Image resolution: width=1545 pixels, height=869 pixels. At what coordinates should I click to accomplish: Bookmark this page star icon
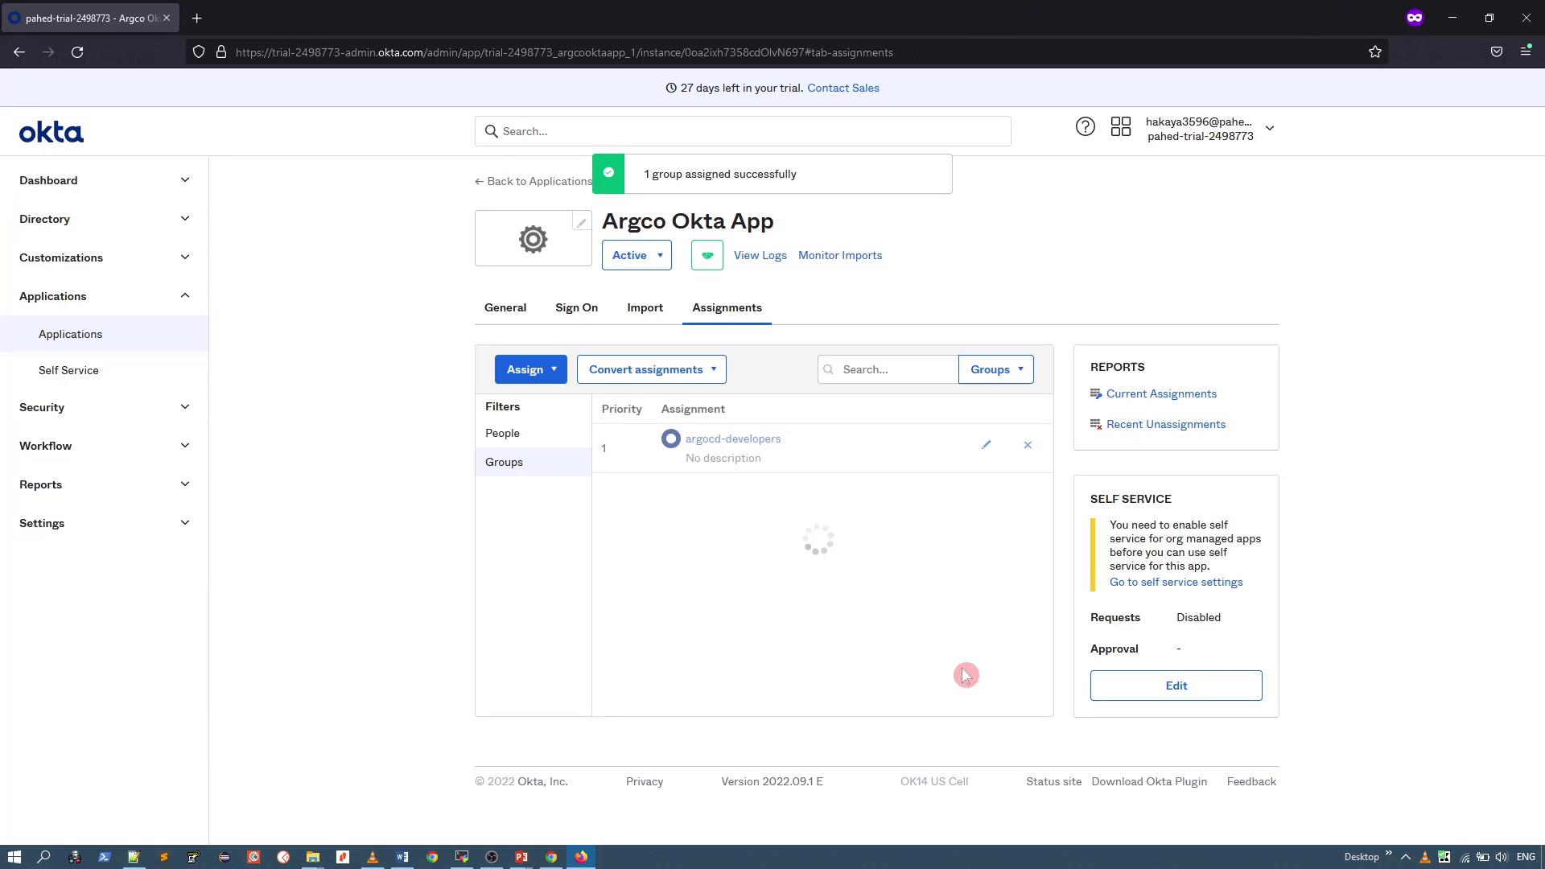click(x=1375, y=52)
